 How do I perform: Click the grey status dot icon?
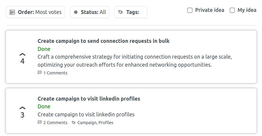tap(76, 12)
